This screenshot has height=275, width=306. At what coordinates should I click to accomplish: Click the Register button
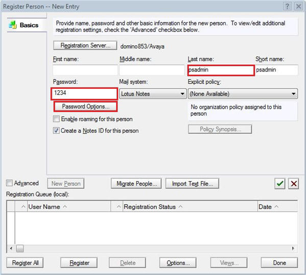(79, 263)
